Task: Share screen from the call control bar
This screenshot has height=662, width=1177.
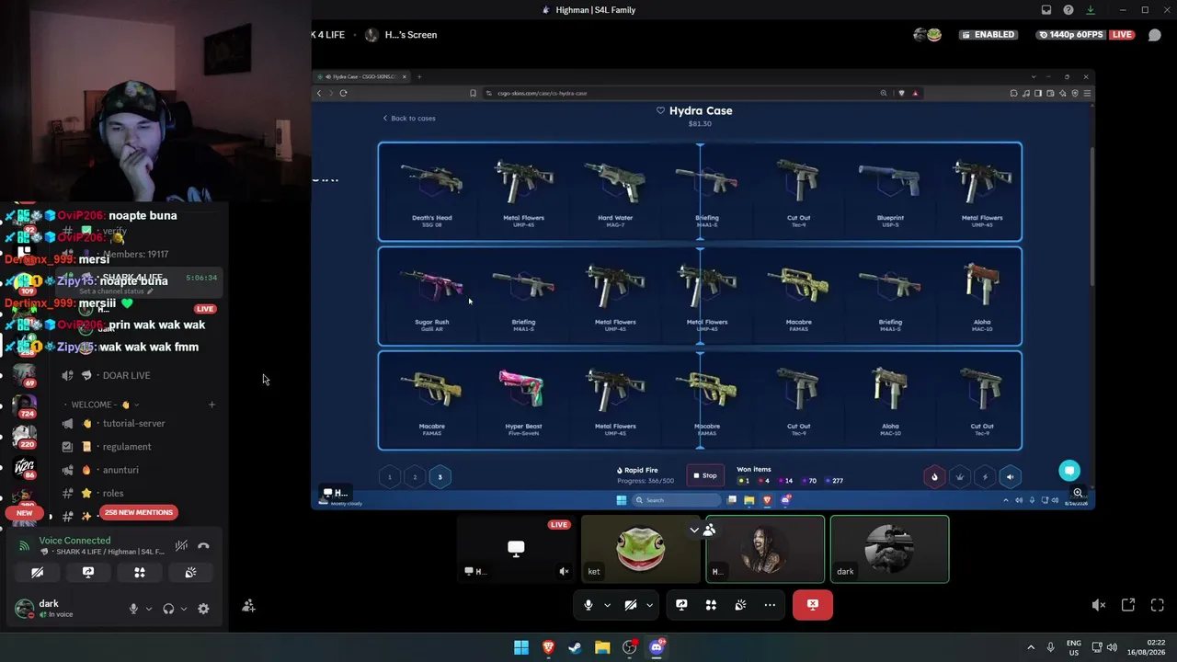Action: (x=681, y=605)
